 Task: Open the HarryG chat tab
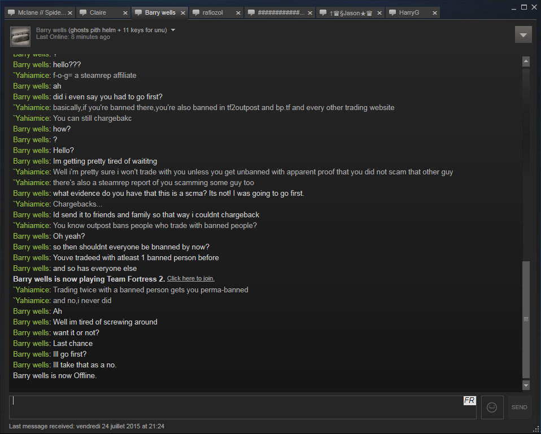(409, 13)
